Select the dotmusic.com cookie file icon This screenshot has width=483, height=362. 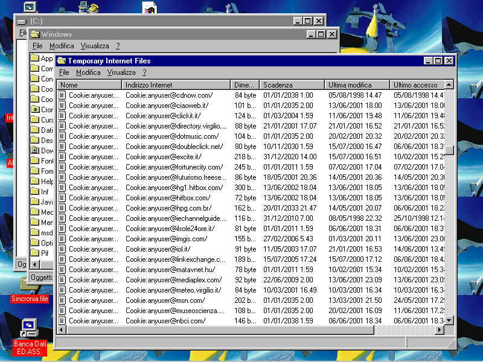tap(62, 136)
